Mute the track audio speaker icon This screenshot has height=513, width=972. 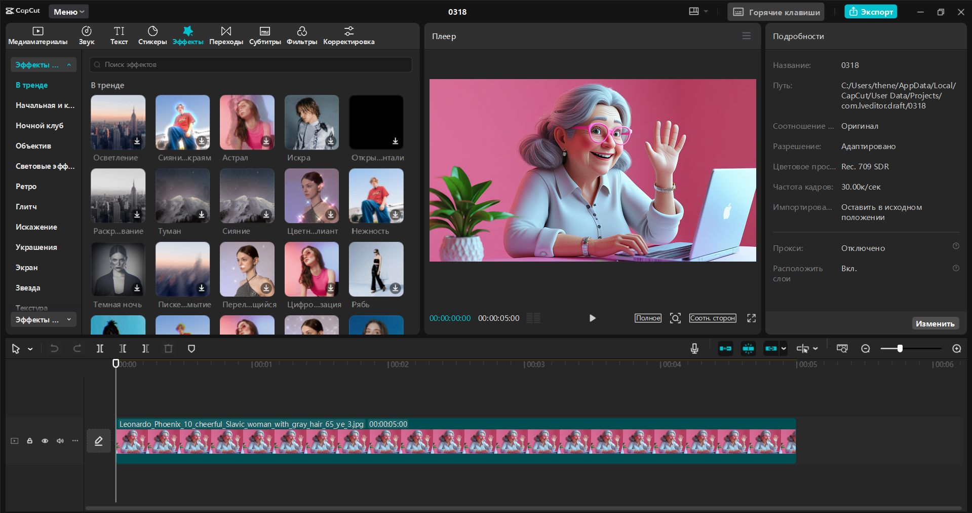click(x=60, y=441)
